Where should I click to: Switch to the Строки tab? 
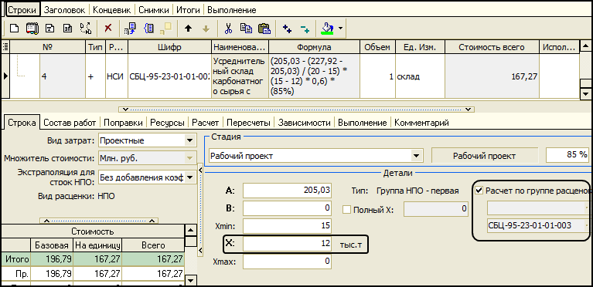[x=23, y=10]
